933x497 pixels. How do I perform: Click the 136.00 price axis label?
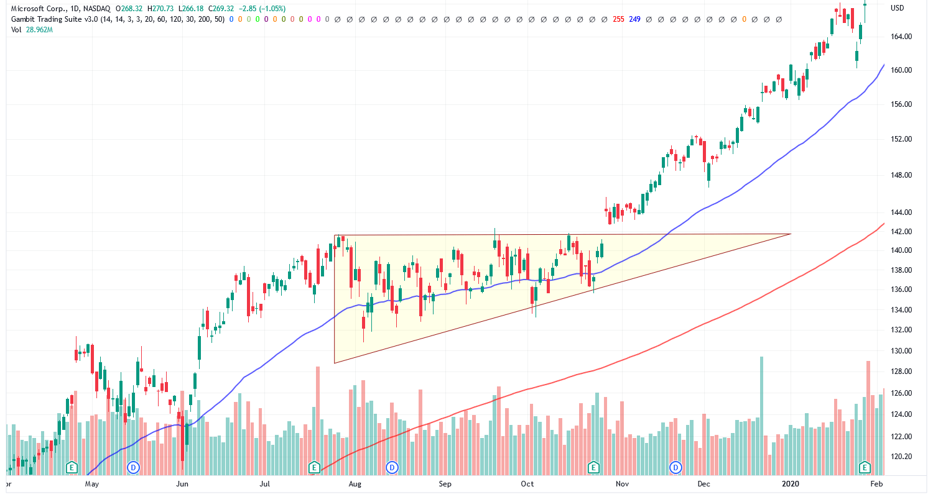pyautogui.click(x=901, y=290)
